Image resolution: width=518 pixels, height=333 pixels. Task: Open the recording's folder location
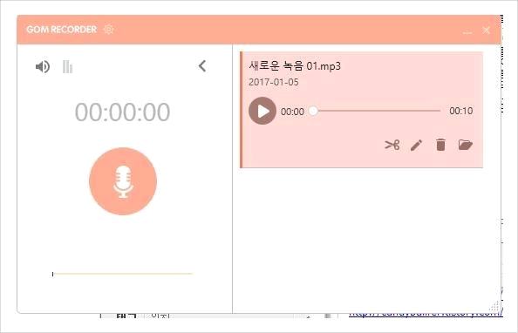point(466,145)
